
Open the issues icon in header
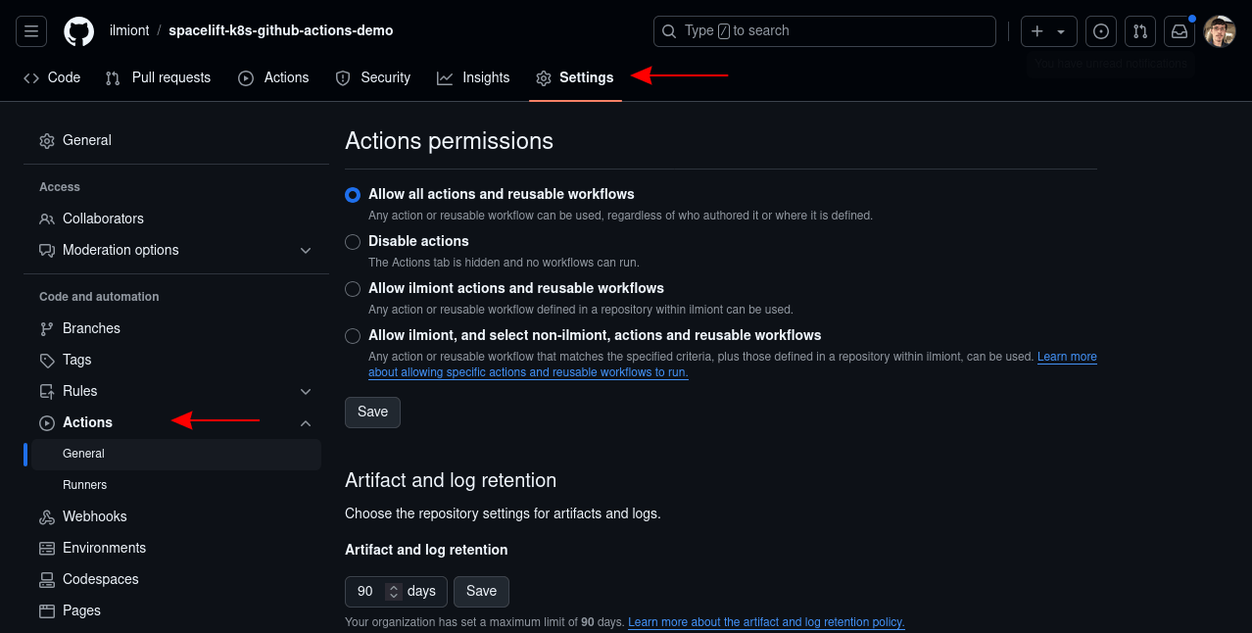1101,31
